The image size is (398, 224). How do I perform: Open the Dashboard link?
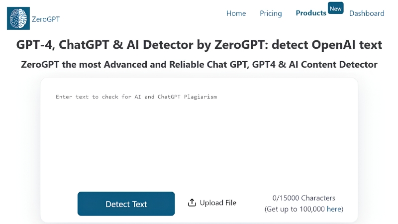[367, 13]
